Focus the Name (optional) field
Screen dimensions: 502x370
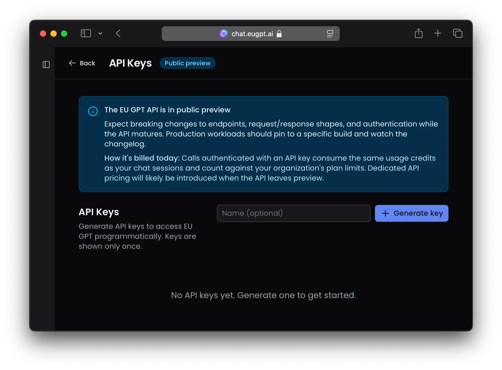click(x=294, y=213)
